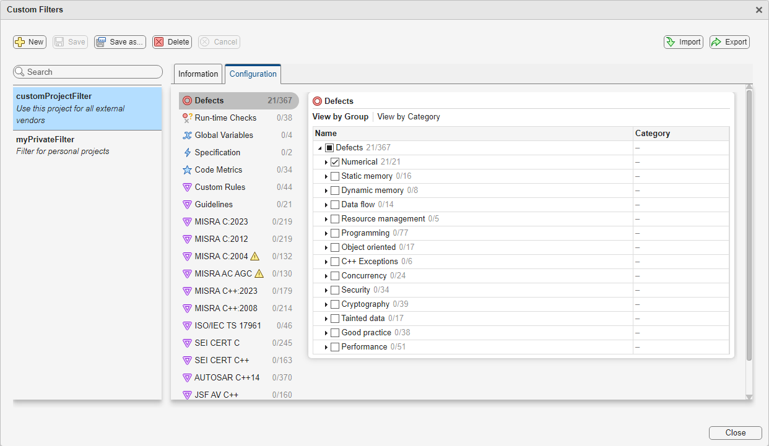Image resolution: width=769 pixels, height=446 pixels.
Task: Switch to View by Category
Action: (x=409, y=116)
